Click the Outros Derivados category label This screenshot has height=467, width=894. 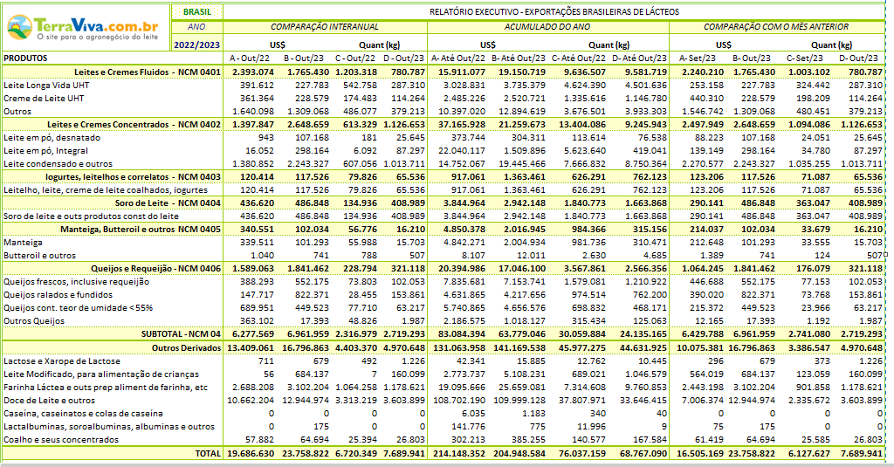pyautogui.click(x=184, y=347)
